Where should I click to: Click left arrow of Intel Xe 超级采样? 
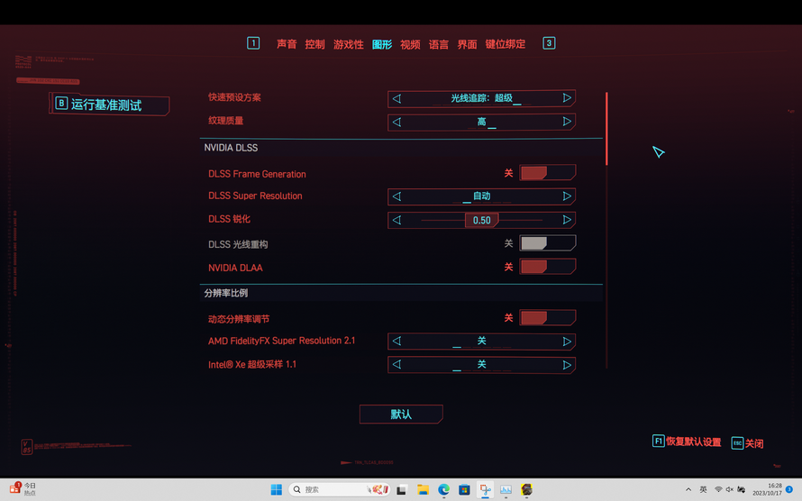click(x=396, y=365)
